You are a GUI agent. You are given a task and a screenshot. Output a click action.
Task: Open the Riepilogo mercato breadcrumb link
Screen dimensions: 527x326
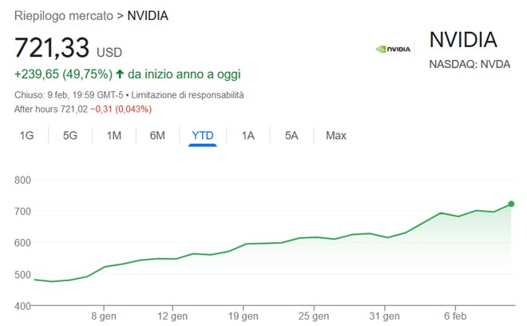[x=63, y=16]
